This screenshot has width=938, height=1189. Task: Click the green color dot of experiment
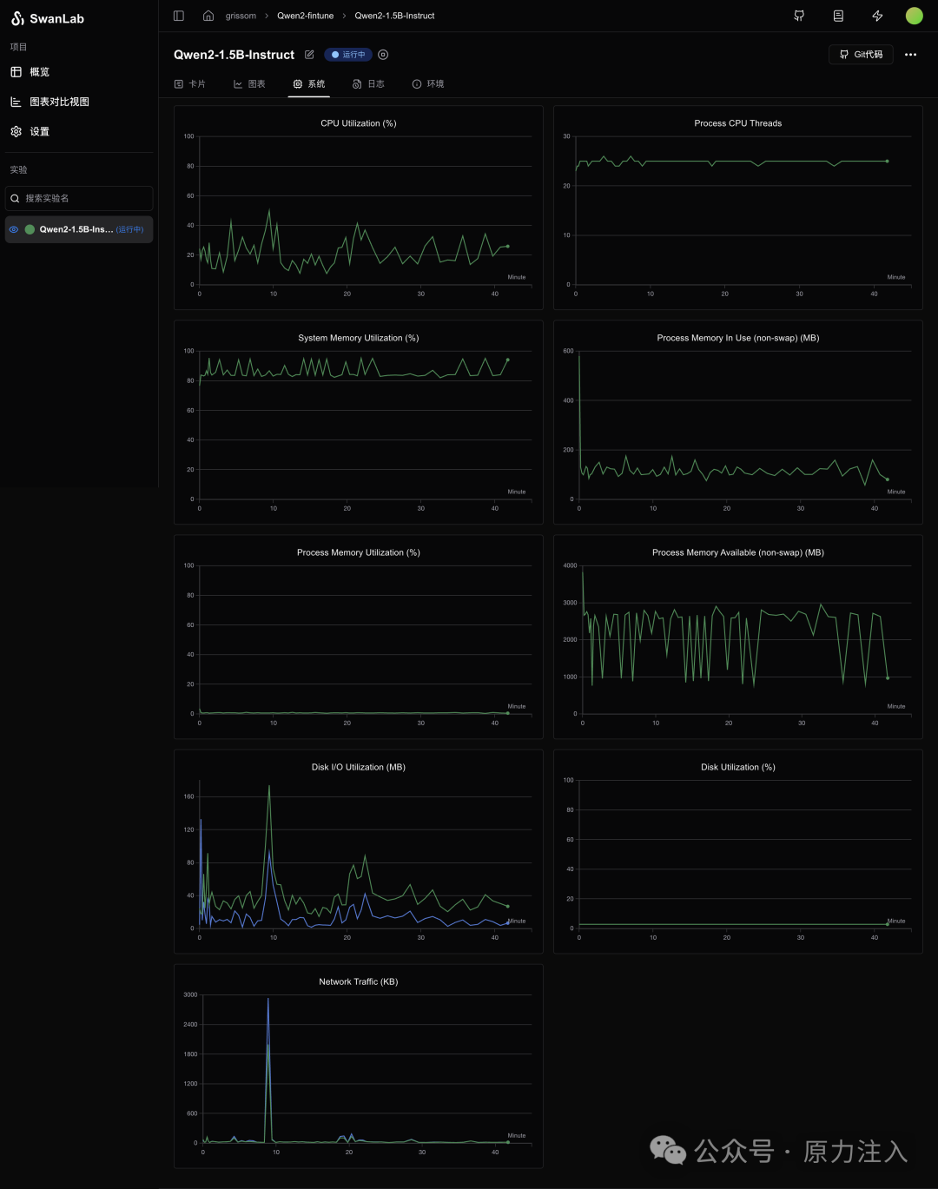(x=30, y=229)
